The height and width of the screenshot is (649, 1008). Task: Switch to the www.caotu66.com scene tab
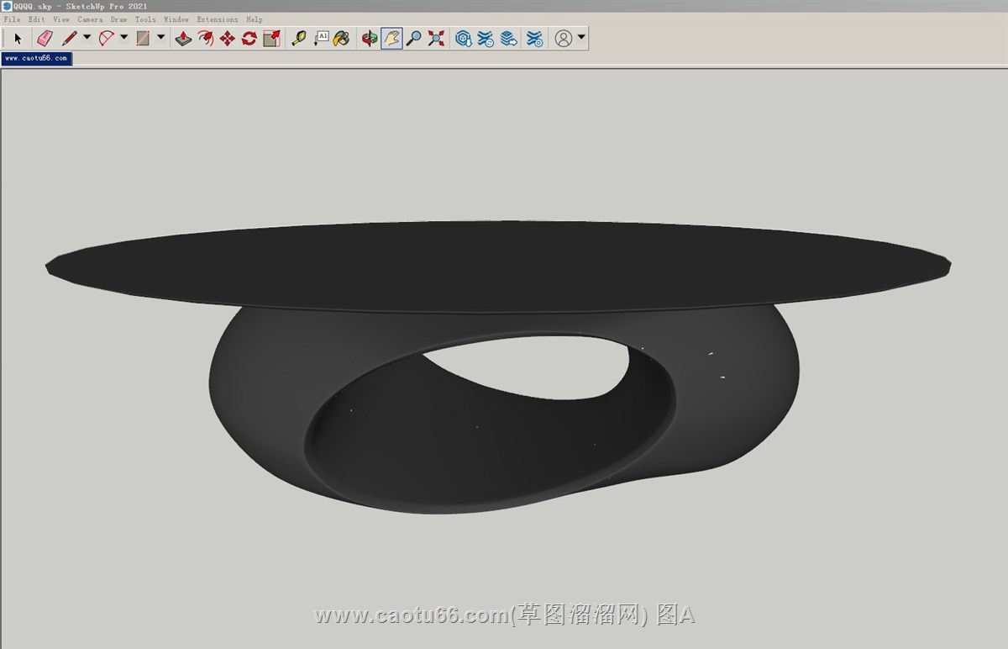click(36, 58)
